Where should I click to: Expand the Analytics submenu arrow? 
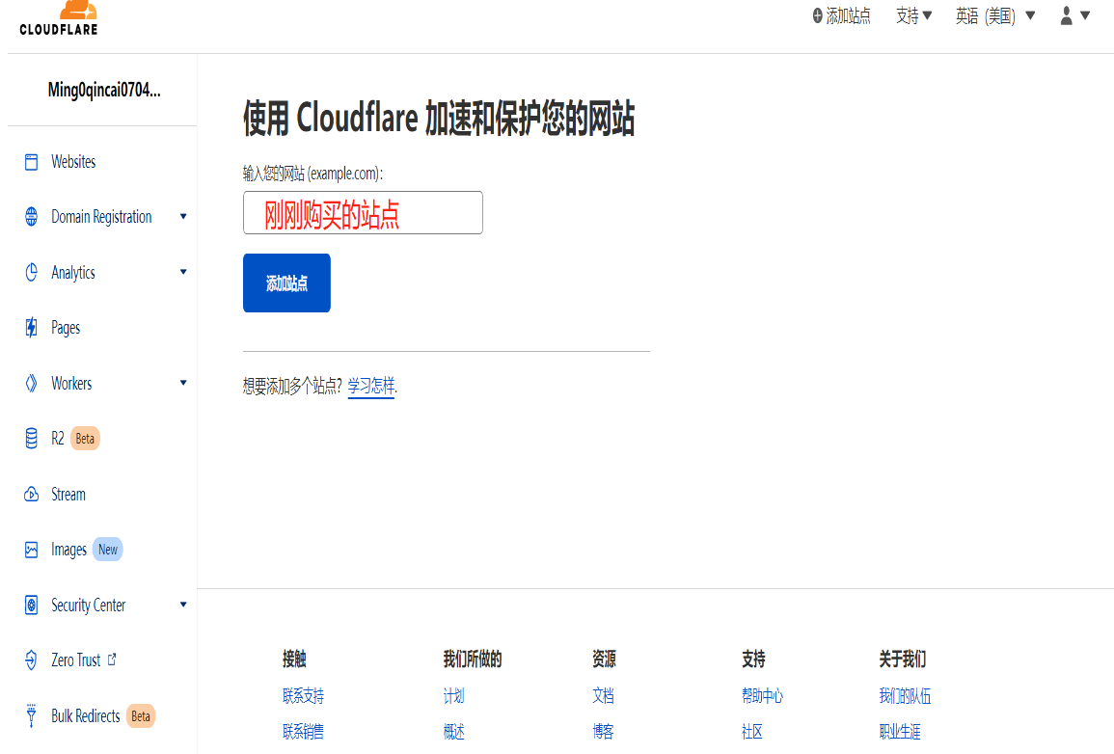[x=183, y=272]
